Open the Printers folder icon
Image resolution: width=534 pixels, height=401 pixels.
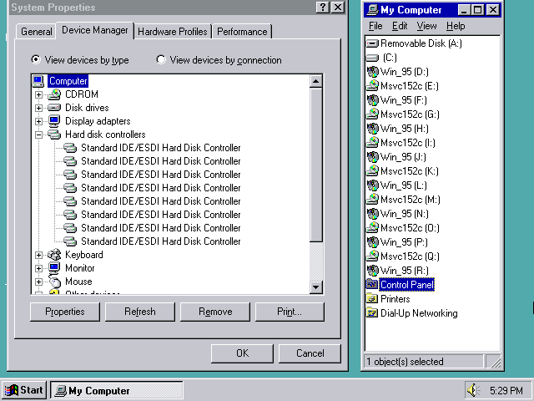(372, 298)
